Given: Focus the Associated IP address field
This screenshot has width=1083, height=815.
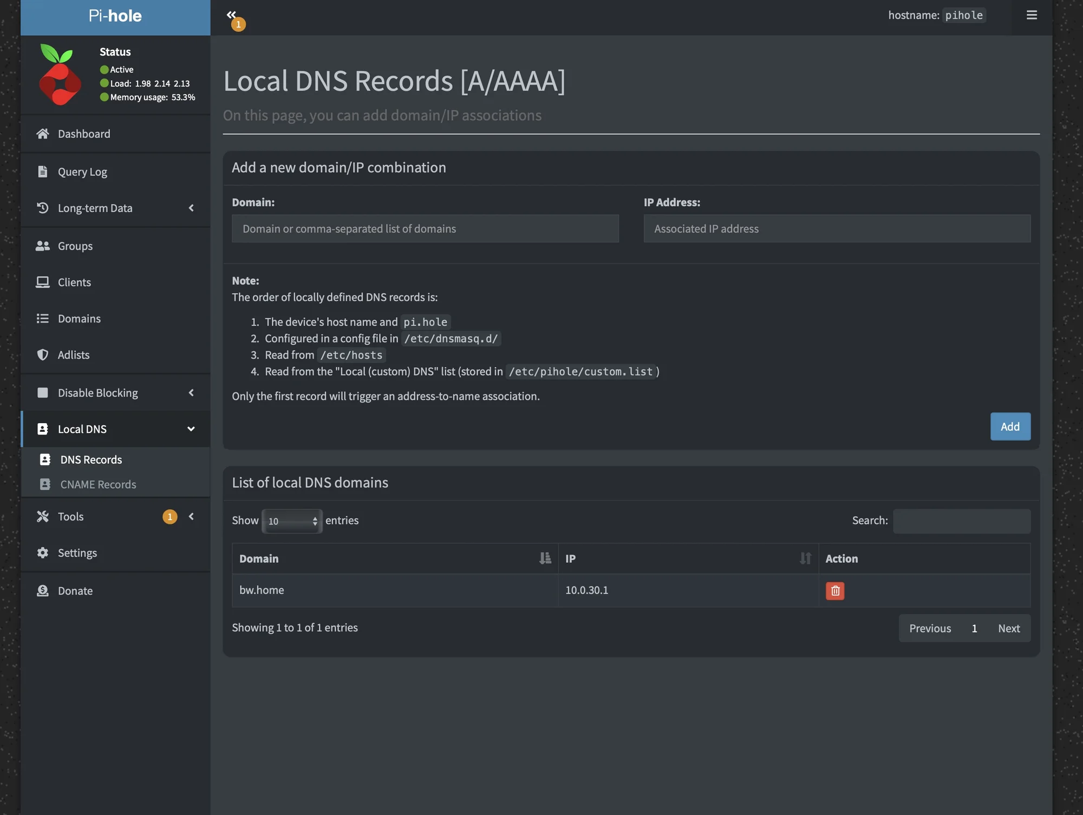Looking at the screenshot, I should (x=837, y=228).
